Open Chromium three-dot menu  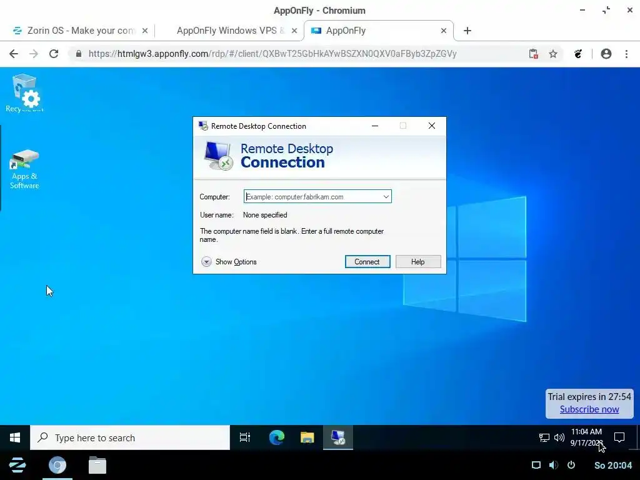(626, 54)
